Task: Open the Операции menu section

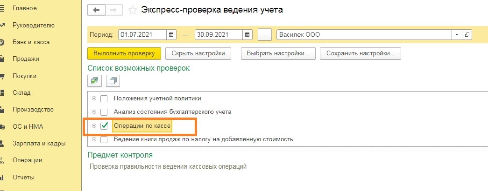Action: [x=28, y=160]
